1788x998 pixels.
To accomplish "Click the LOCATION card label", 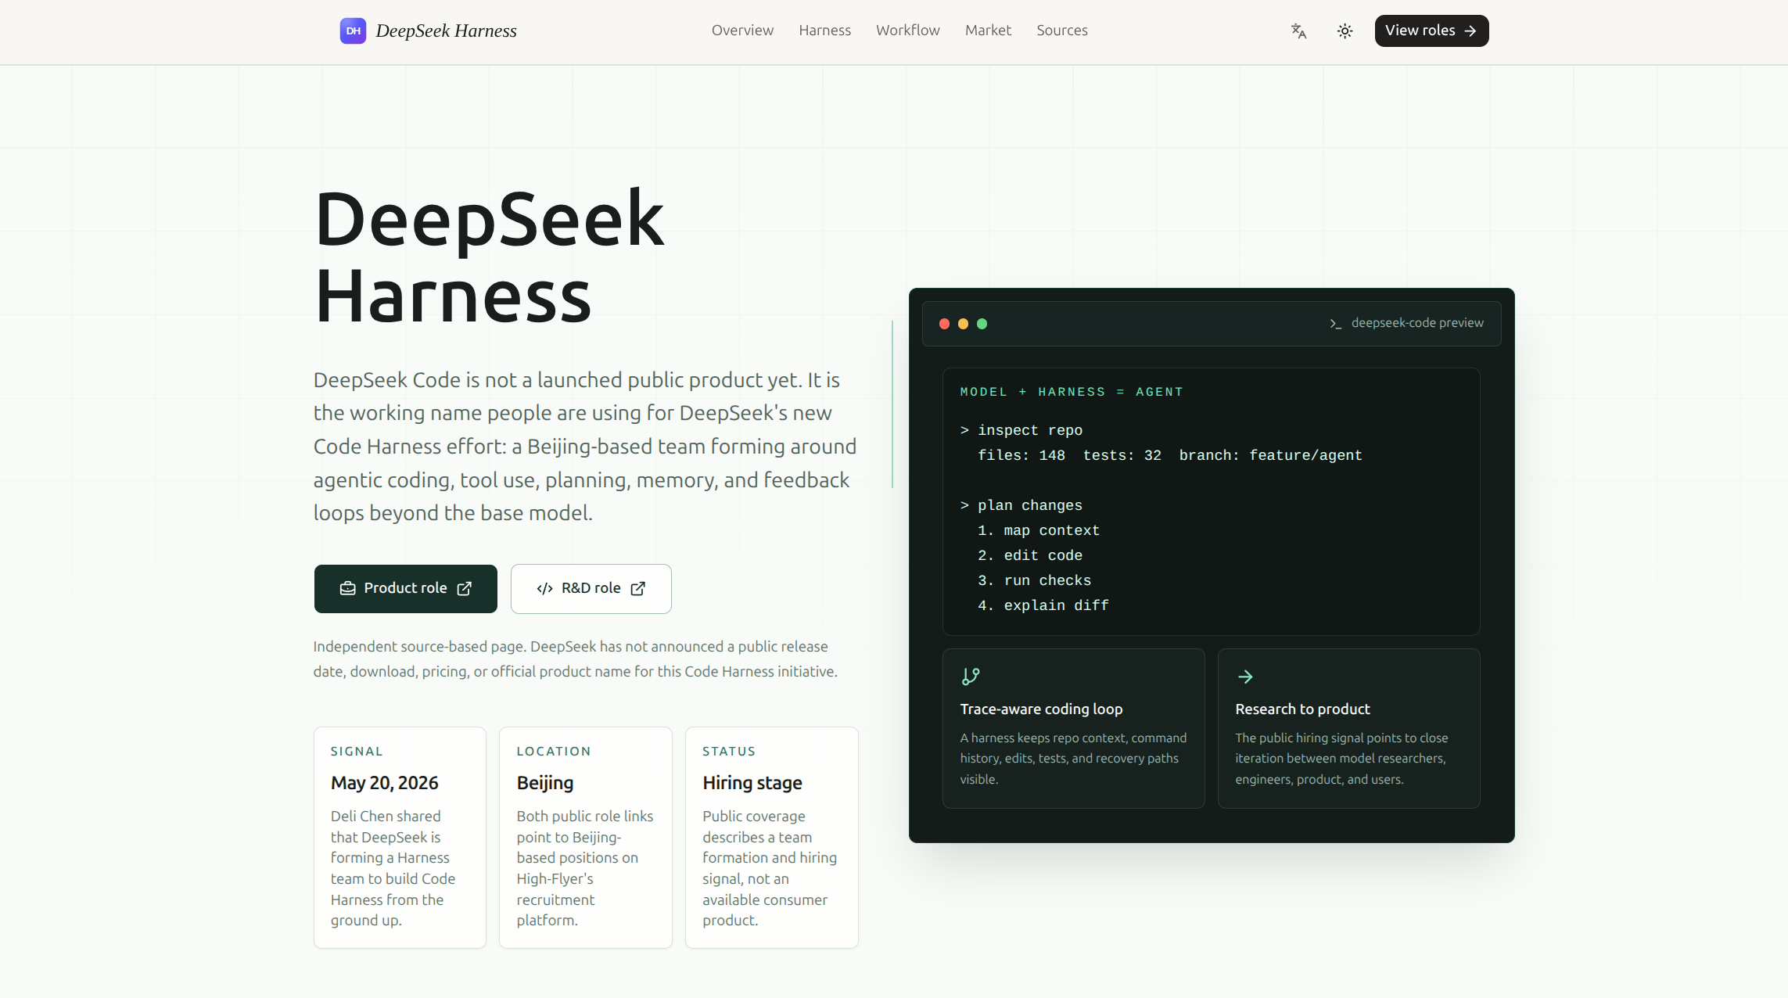I will point(553,752).
